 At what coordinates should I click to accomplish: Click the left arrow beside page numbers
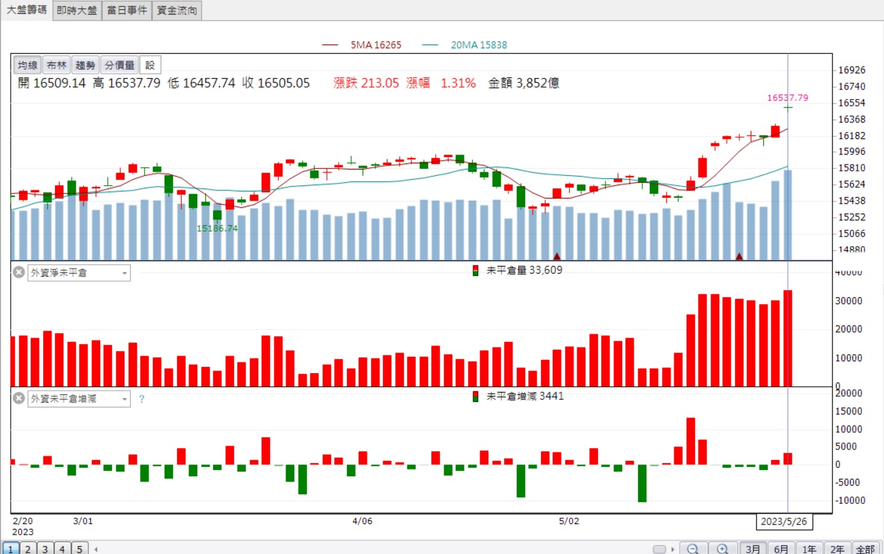96,549
